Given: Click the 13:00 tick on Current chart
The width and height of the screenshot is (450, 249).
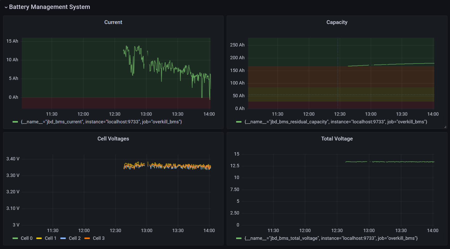Looking at the screenshot, I should (x=146, y=114).
